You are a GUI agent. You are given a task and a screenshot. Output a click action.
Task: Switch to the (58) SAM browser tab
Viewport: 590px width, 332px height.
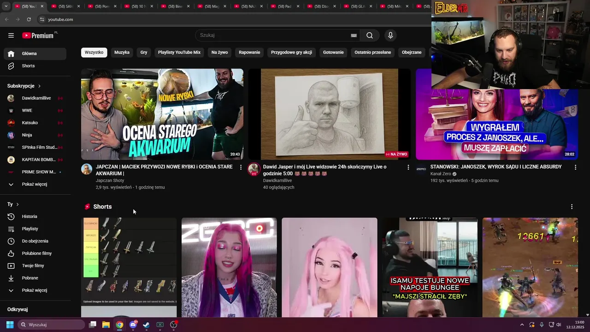(65, 6)
